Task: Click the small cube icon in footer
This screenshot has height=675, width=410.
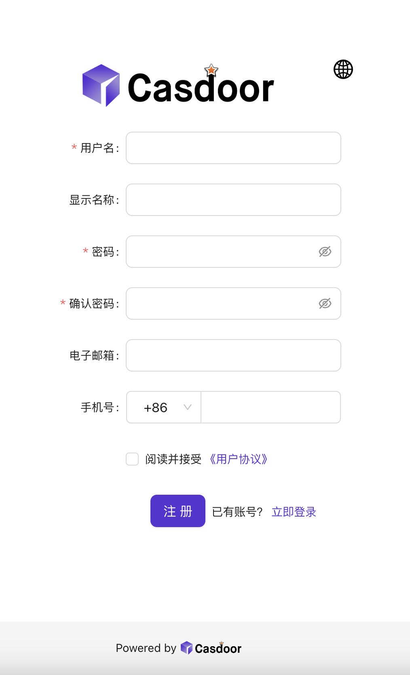Action: pos(186,648)
